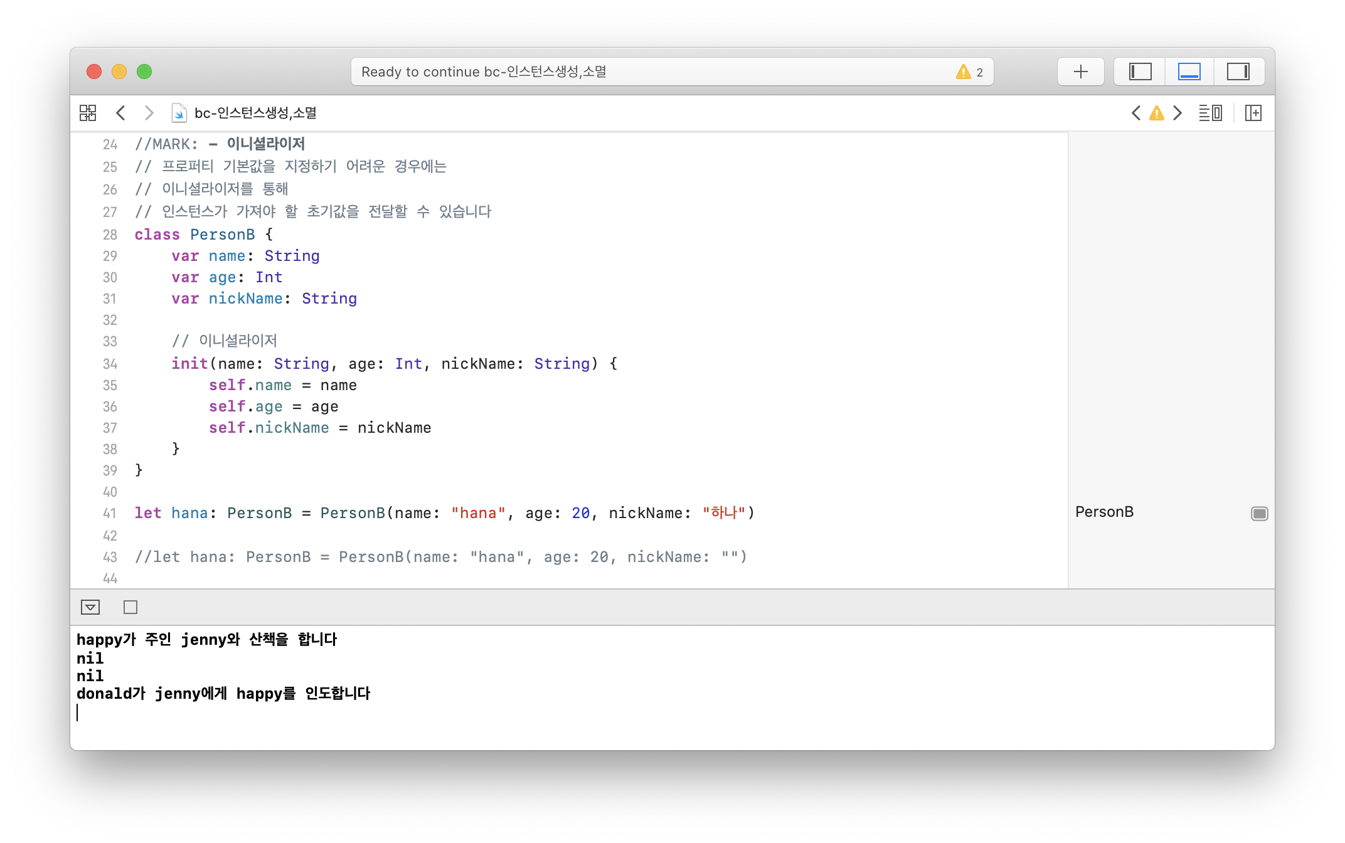Viewport: 1345px width, 843px height.
Task: Show the 2 warnings in activity bar
Action: [969, 72]
